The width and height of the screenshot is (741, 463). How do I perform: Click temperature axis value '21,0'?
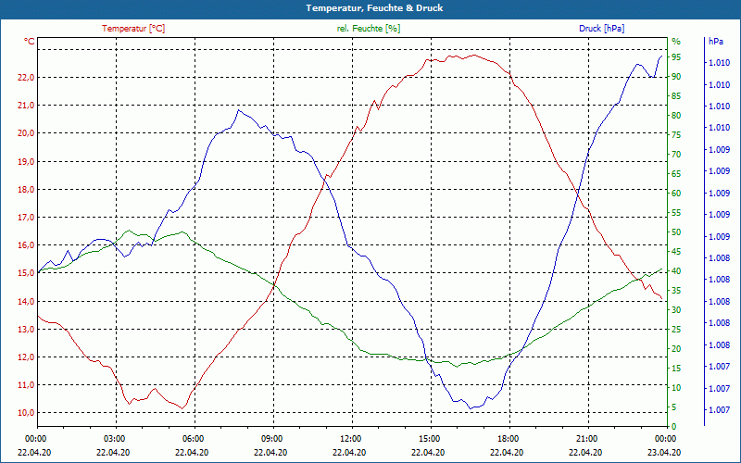[x=26, y=106]
